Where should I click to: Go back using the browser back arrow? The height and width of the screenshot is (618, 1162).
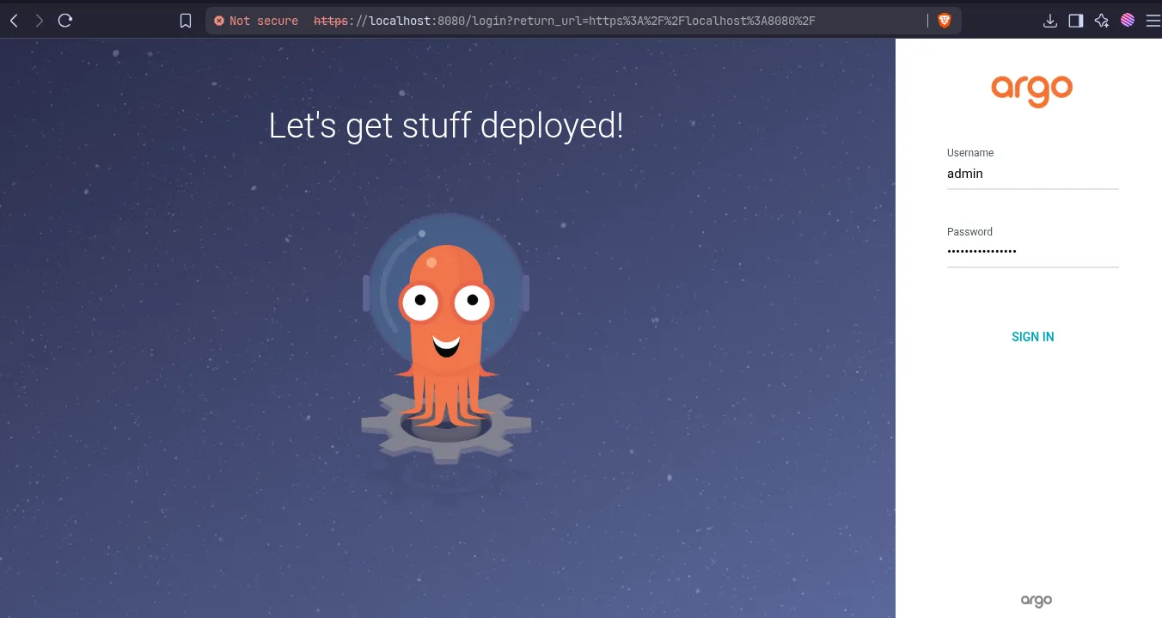click(14, 21)
